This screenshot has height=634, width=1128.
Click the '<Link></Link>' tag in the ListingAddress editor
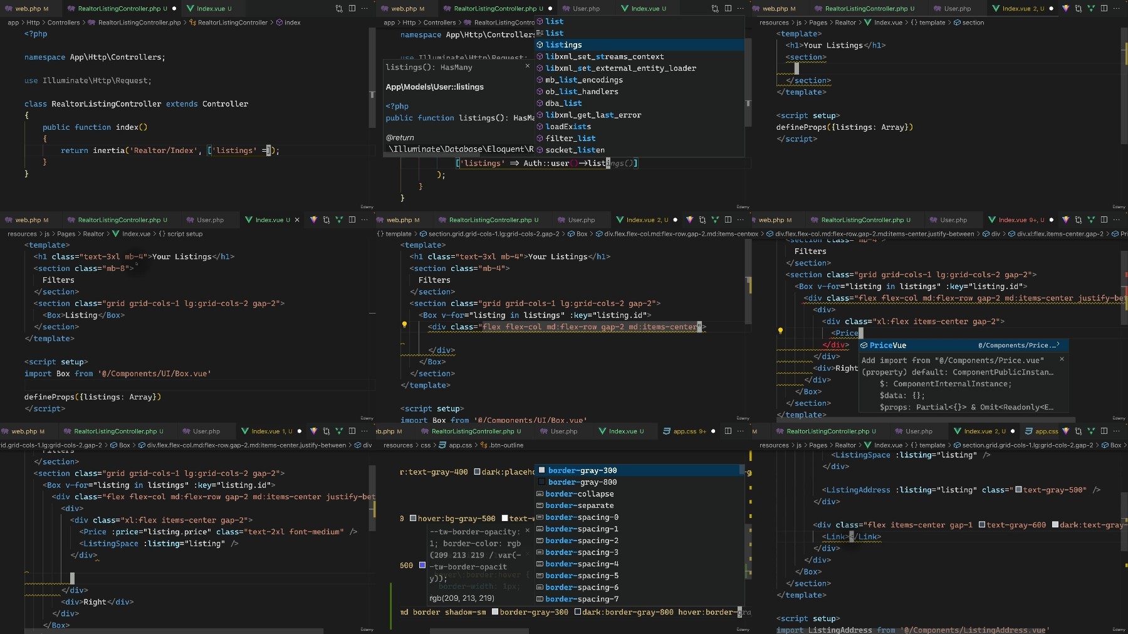(851, 537)
